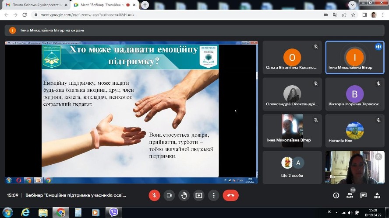Open Calculator from the taskbar
The height and width of the screenshot is (218, 389).
pos(78,213)
